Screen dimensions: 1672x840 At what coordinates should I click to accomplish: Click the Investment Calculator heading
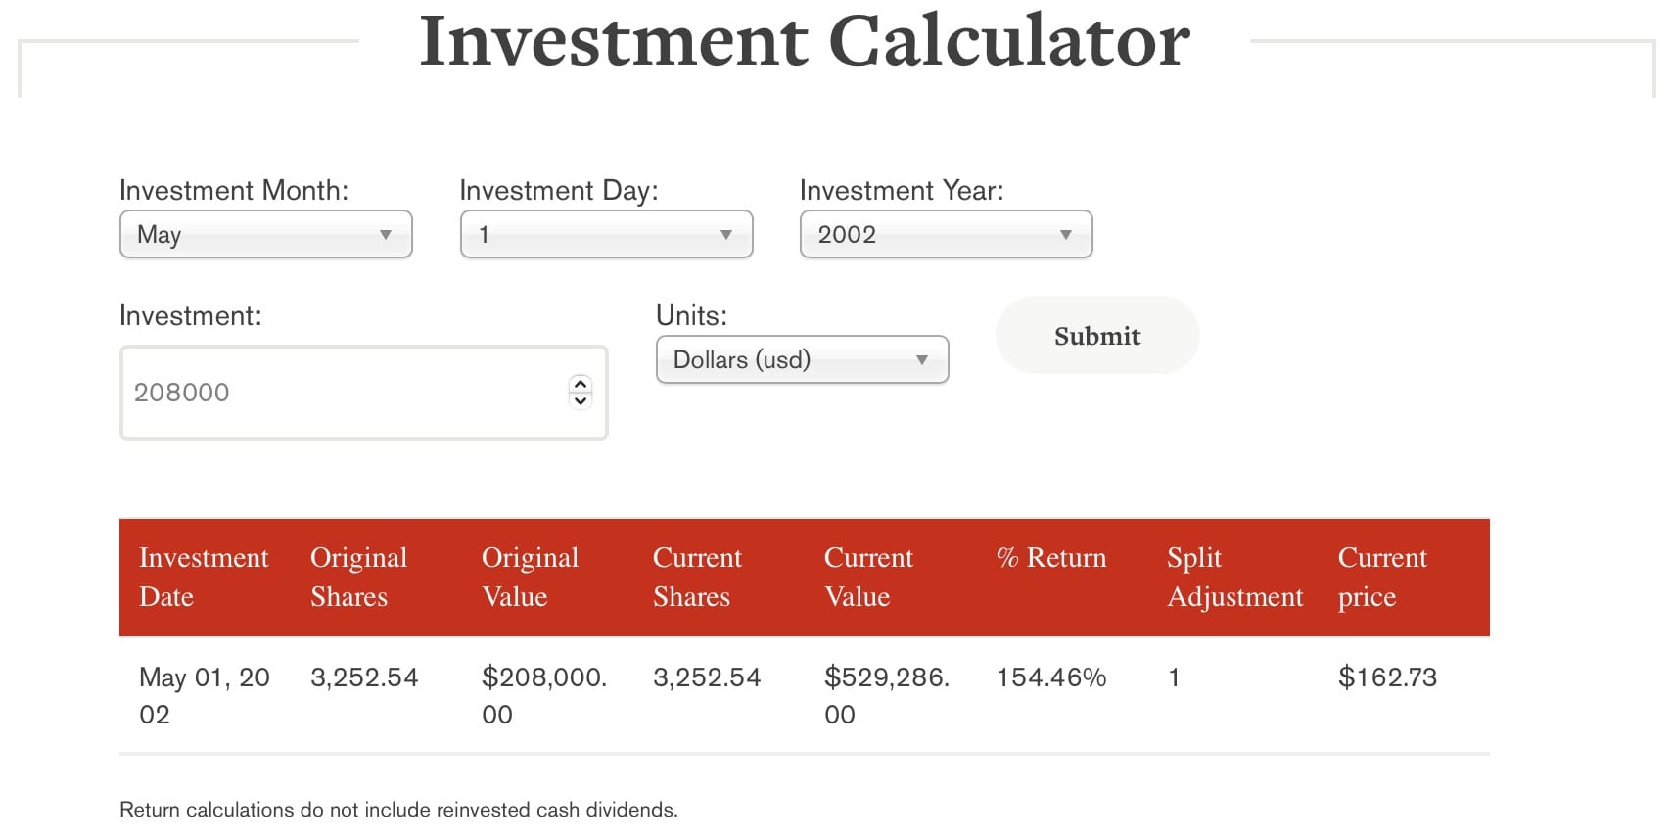click(805, 41)
